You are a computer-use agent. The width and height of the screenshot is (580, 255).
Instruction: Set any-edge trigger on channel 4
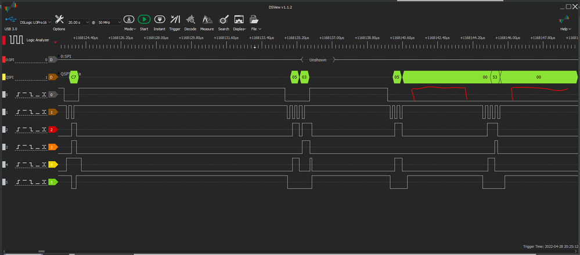44,165
